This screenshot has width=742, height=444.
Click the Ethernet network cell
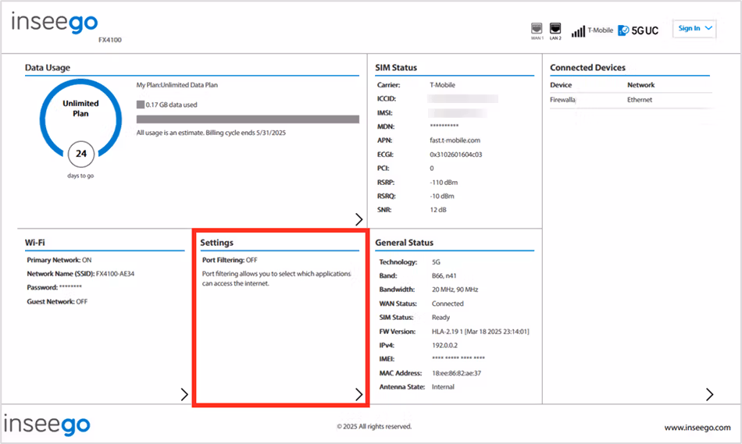pos(640,100)
